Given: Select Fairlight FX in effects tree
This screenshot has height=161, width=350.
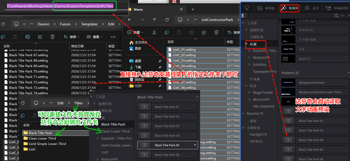Looking at the screenshot, I should point(258,134).
